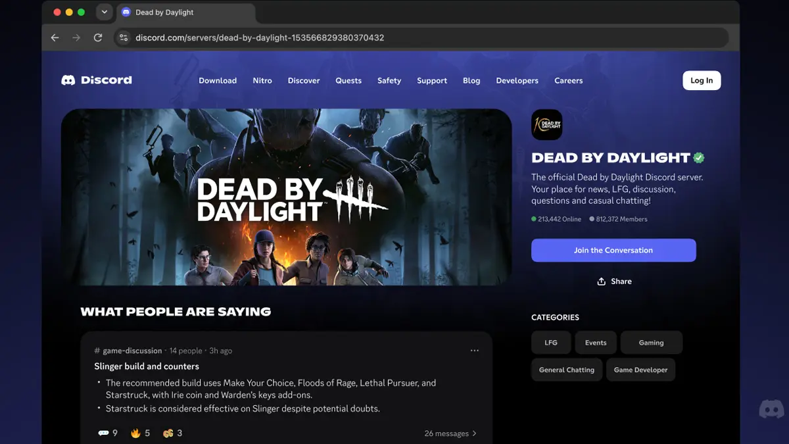Click the fire reaction with 5
The image size is (789, 444).
point(140,433)
